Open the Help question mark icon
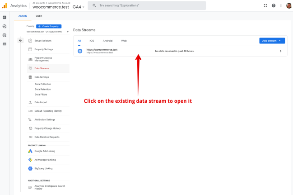Viewport: 293px width, 195px height. pyautogui.click(x=273, y=5)
